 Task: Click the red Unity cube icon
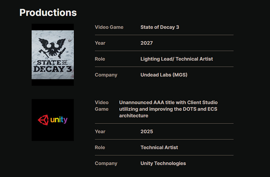[43, 120]
